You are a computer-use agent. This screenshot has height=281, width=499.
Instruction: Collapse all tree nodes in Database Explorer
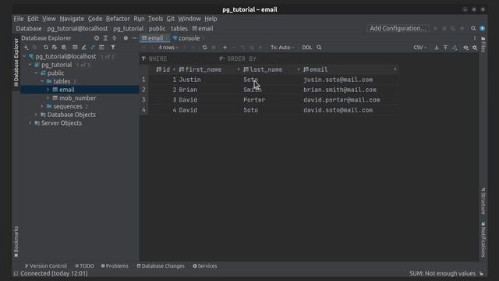tap(115, 38)
